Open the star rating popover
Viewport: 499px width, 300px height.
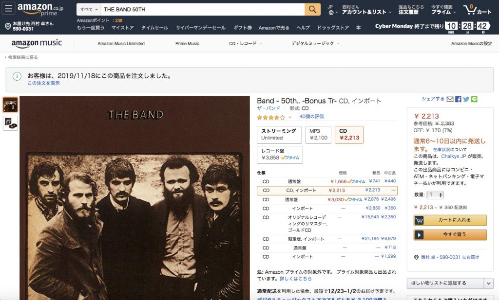[x=274, y=117]
